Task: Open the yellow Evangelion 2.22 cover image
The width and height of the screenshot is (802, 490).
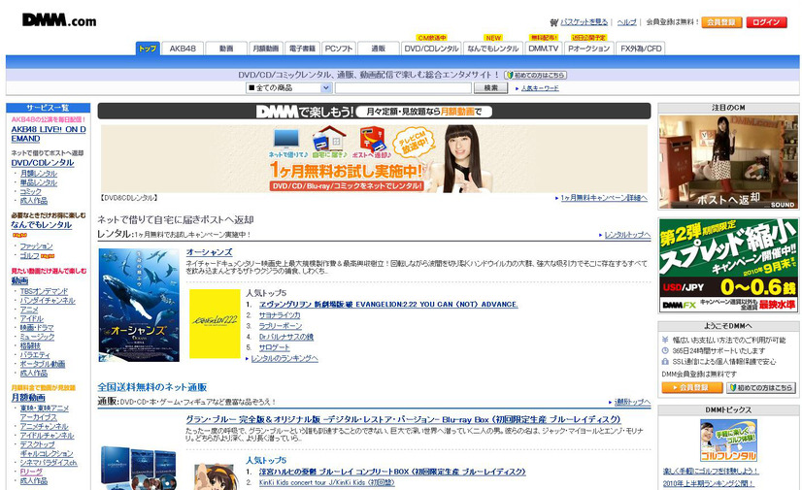Action: click(215, 323)
